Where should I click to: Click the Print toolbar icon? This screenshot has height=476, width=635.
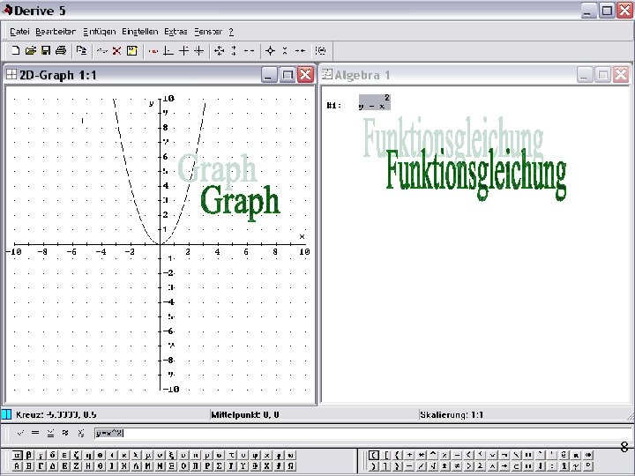pos(61,50)
